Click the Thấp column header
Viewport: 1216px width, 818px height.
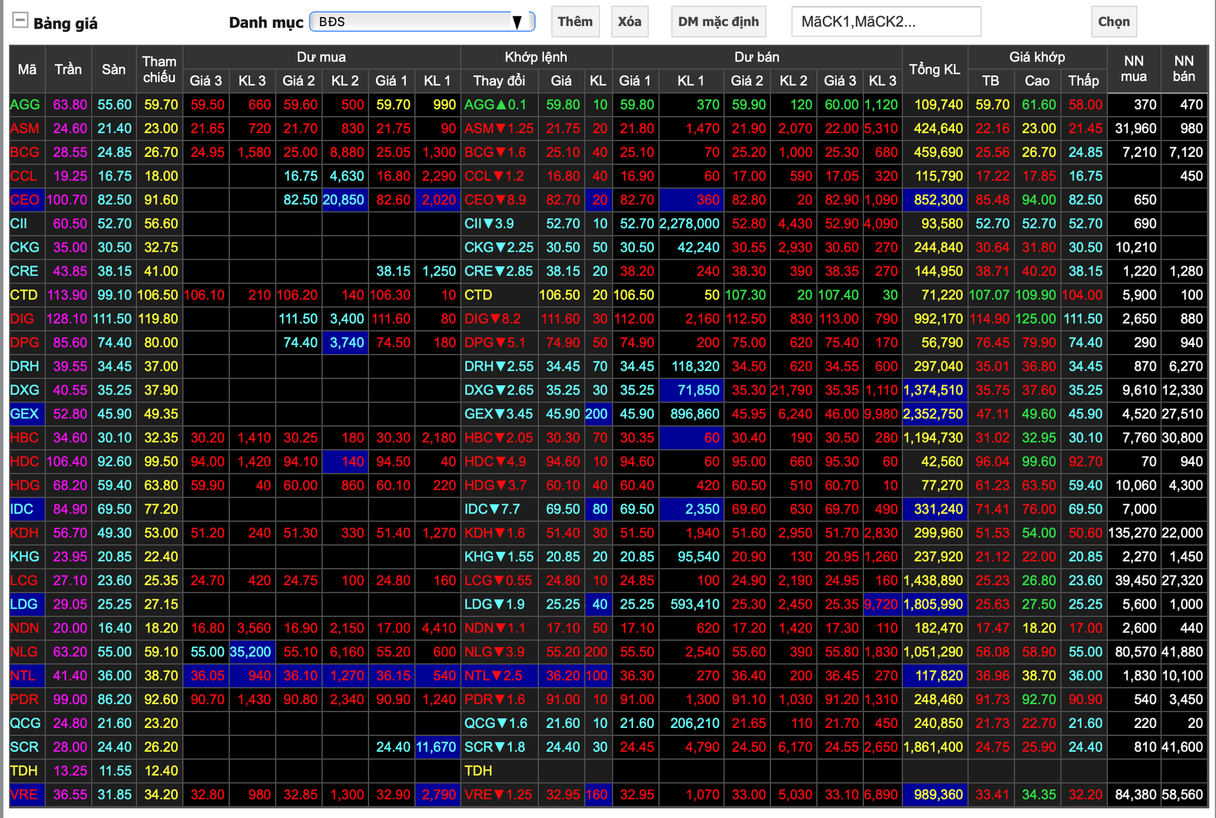[x=1083, y=81]
